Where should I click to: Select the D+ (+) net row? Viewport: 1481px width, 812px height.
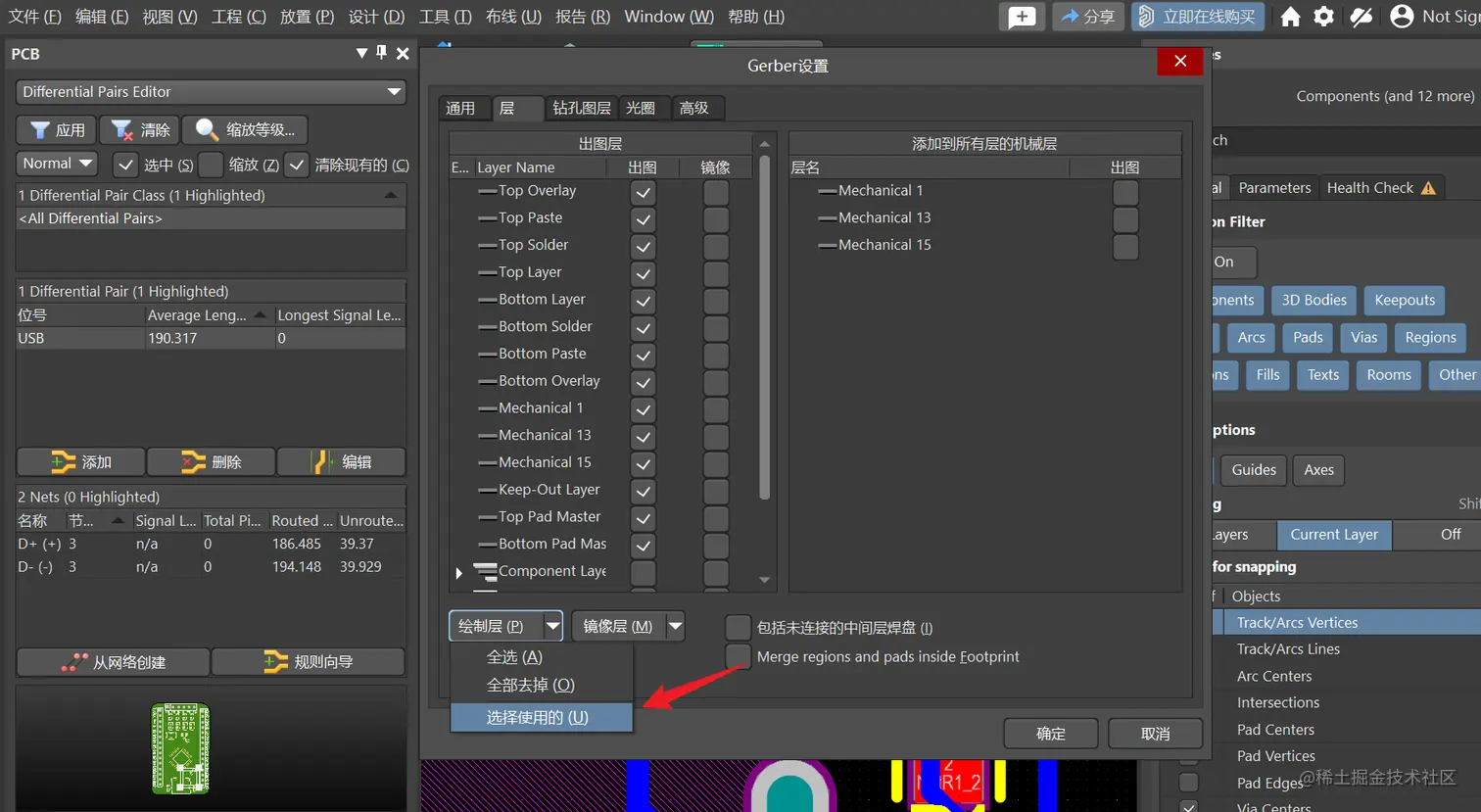pyautogui.click(x=211, y=544)
